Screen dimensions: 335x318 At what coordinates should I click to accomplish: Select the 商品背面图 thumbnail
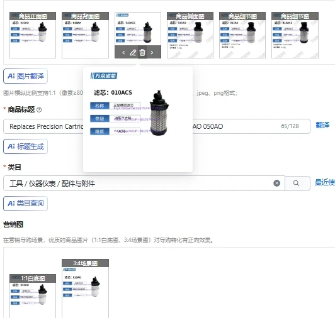pos(85,35)
